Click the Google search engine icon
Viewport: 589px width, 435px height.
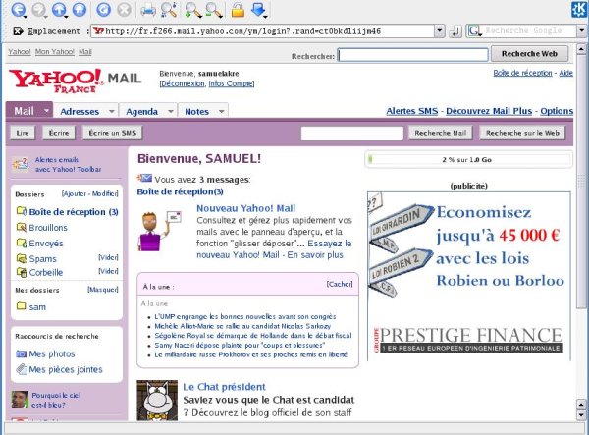pos(475,31)
